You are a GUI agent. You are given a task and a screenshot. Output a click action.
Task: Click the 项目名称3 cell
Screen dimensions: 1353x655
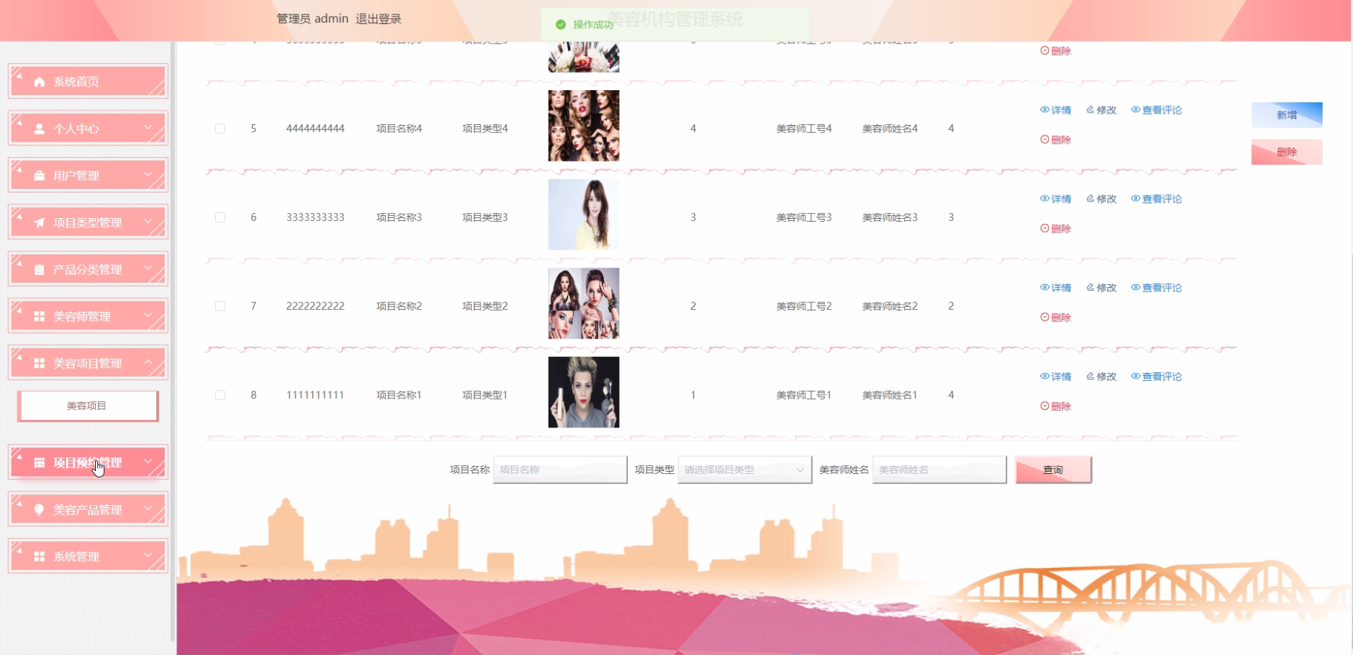point(399,217)
